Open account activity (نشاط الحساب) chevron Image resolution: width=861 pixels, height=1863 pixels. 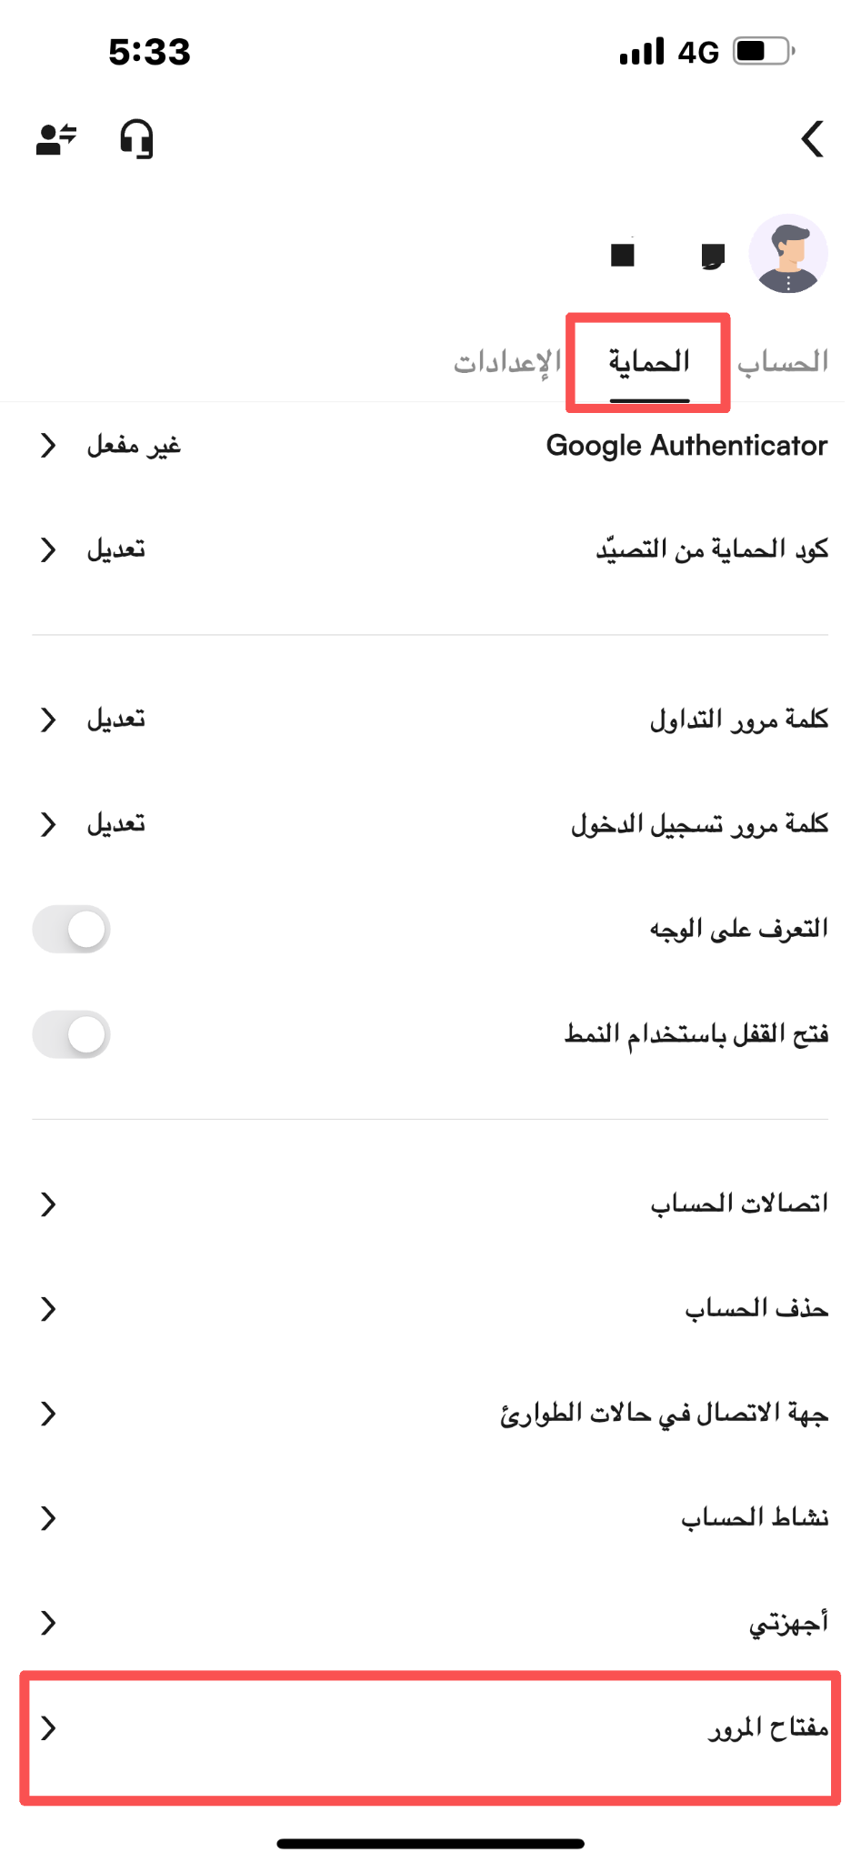(x=48, y=1518)
